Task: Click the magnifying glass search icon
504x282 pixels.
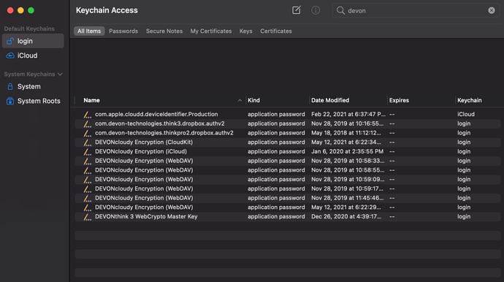Action: click(340, 10)
